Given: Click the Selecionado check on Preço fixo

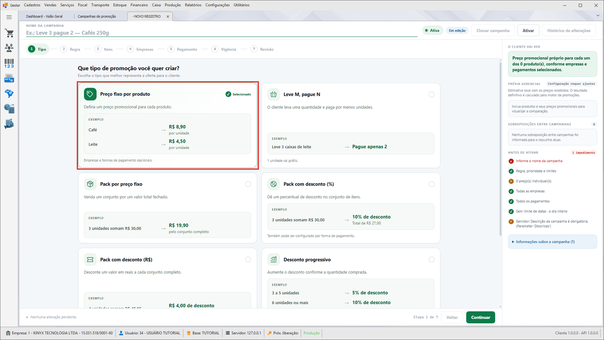Looking at the screenshot, I should click(x=238, y=94).
